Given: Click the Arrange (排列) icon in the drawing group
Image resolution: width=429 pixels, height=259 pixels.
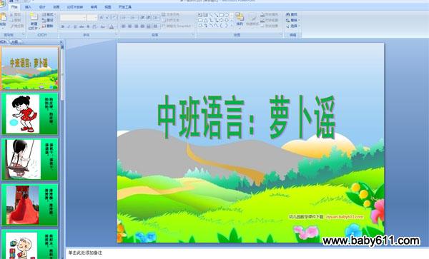Looking at the screenshot, I should 240,19.
